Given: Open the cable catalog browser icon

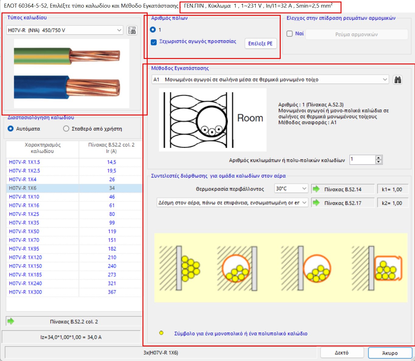Looking at the screenshot, I should (x=132, y=30).
